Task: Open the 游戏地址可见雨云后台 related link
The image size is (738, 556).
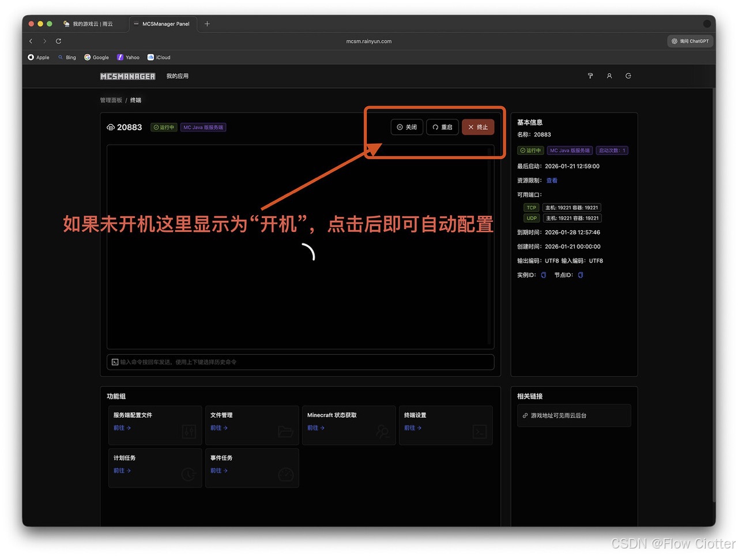Action: point(574,415)
